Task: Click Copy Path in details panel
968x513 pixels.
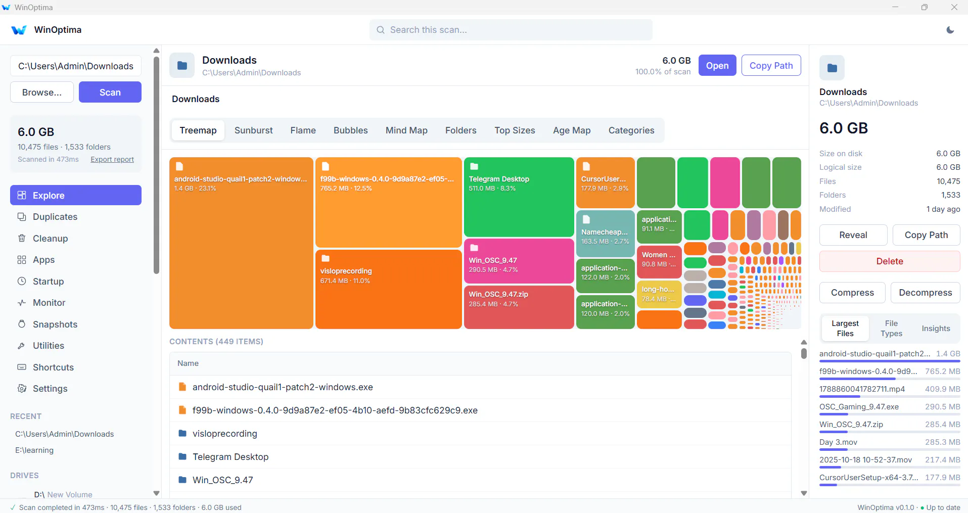Action: (927, 235)
